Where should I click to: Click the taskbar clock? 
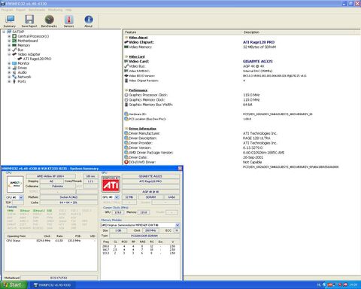click(x=353, y=285)
